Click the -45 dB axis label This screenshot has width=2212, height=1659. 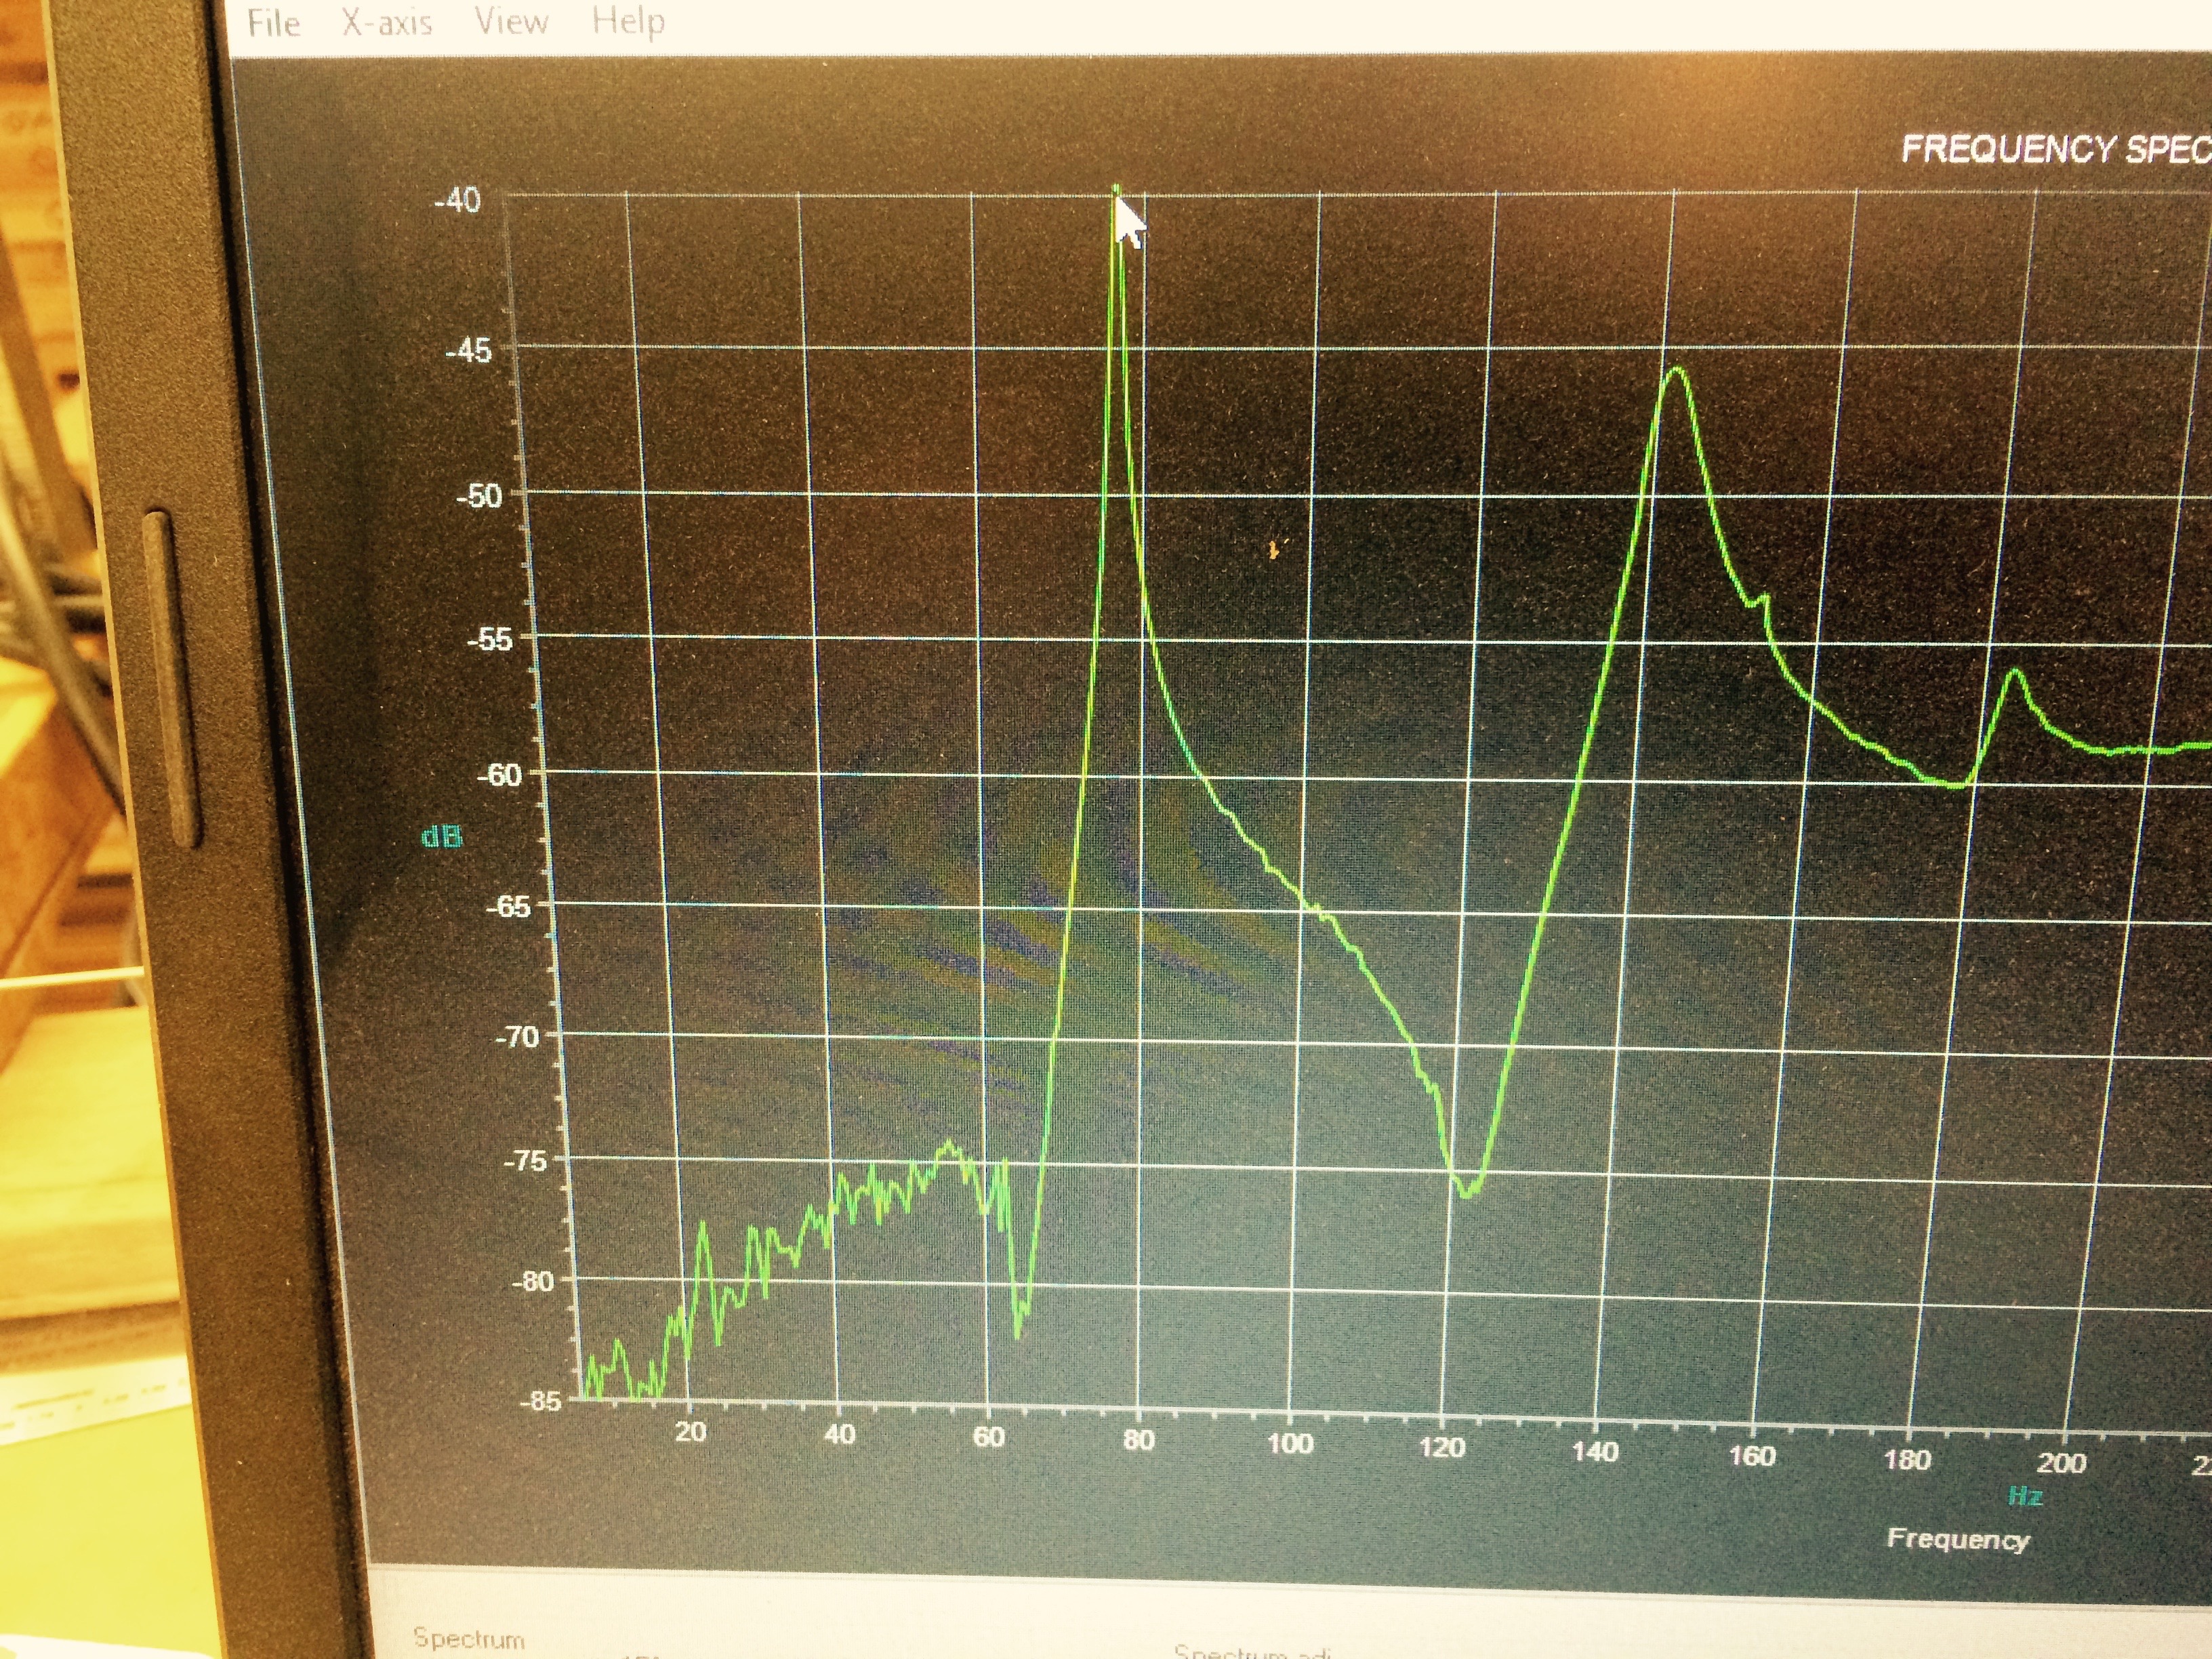[x=468, y=350]
